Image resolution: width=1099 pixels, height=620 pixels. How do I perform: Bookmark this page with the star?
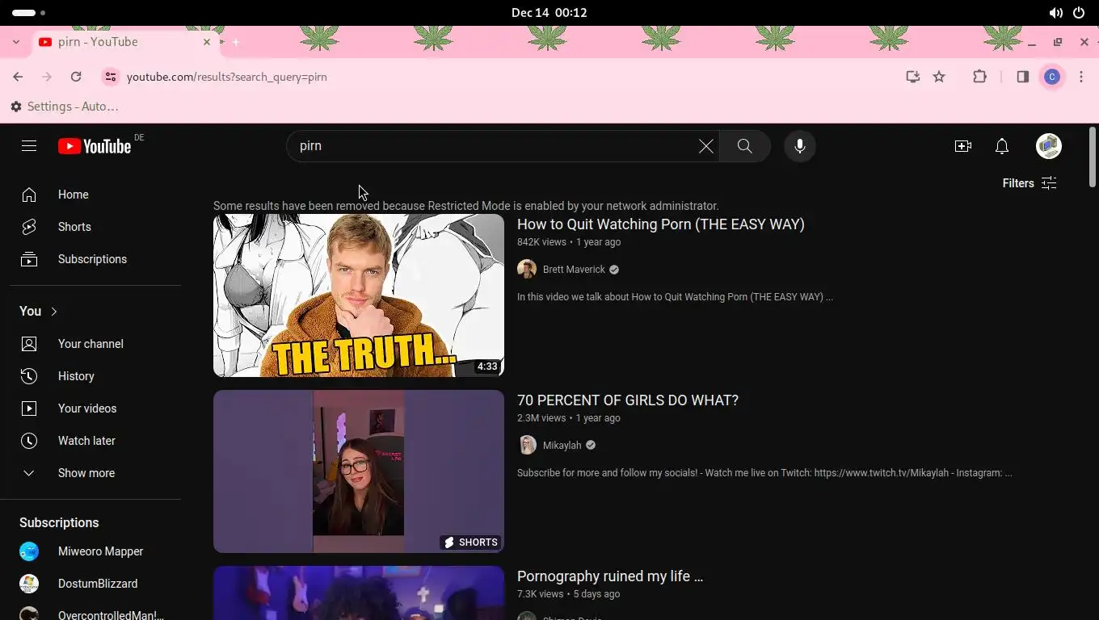(x=939, y=77)
